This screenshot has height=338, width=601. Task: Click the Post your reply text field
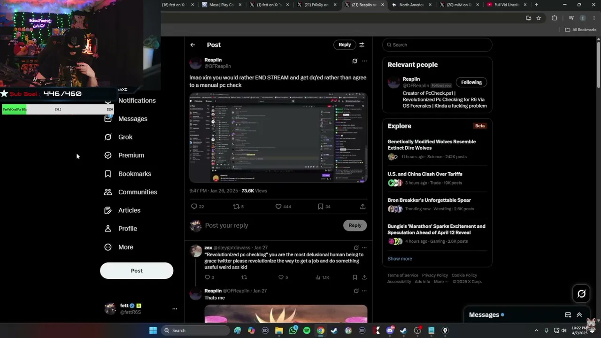(x=272, y=225)
